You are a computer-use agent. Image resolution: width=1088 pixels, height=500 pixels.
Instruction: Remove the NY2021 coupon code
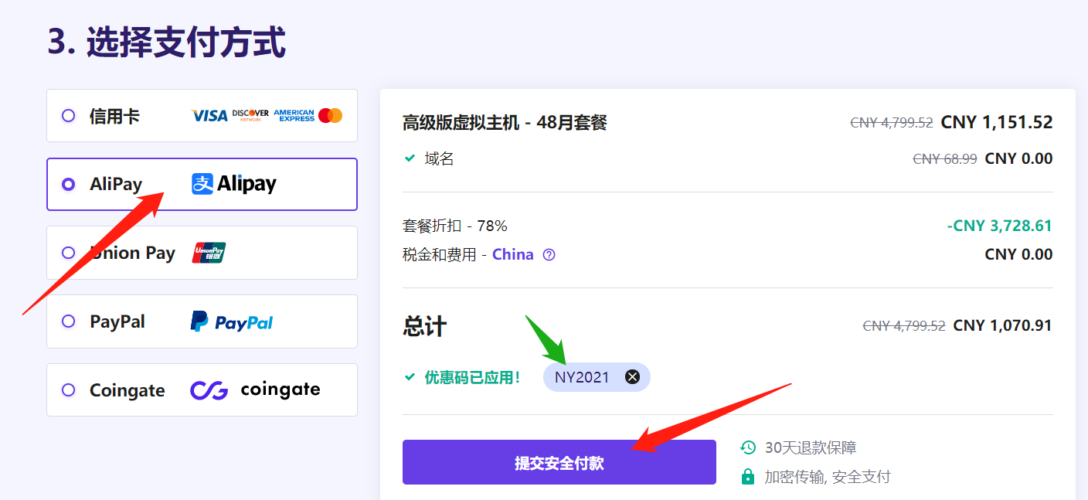(632, 377)
